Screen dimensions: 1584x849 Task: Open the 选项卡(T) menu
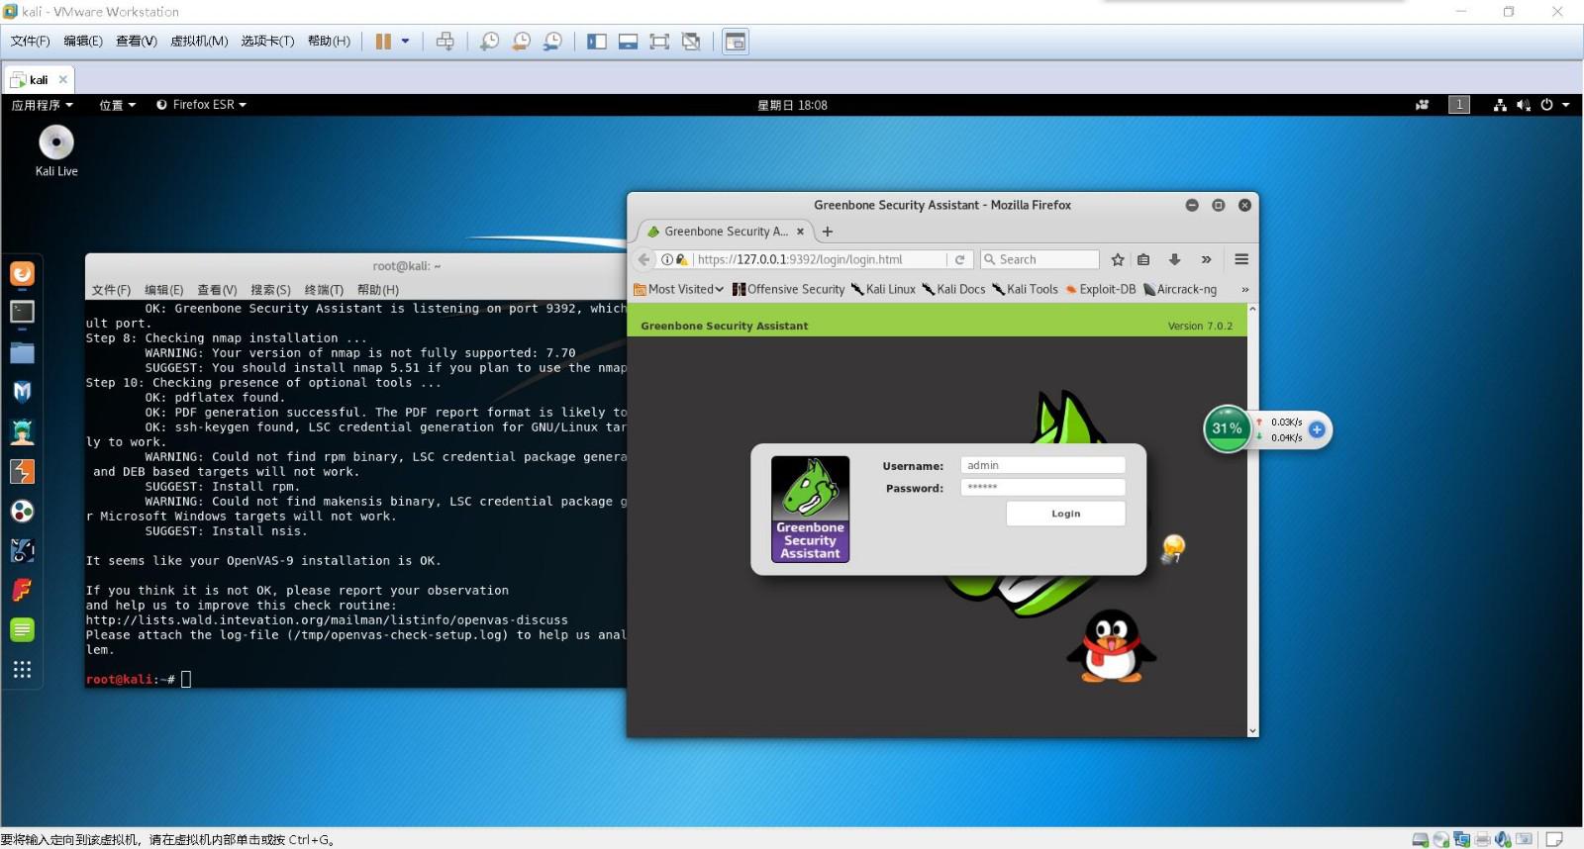[x=267, y=41]
